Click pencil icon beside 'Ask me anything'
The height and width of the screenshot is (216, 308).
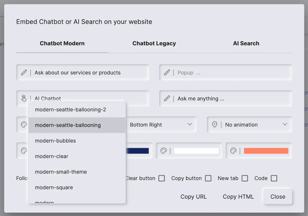(x=167, y=98)
